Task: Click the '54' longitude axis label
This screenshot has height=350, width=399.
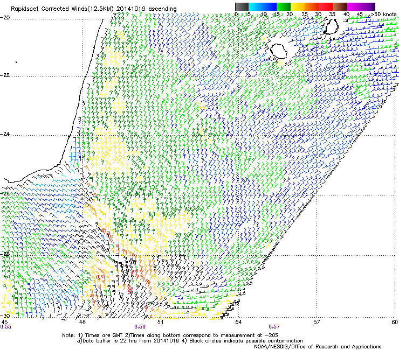Action: click(x=238, y=322)
